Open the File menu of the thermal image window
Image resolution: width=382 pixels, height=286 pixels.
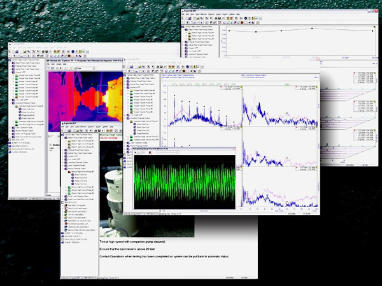click(x=46, y=64)
